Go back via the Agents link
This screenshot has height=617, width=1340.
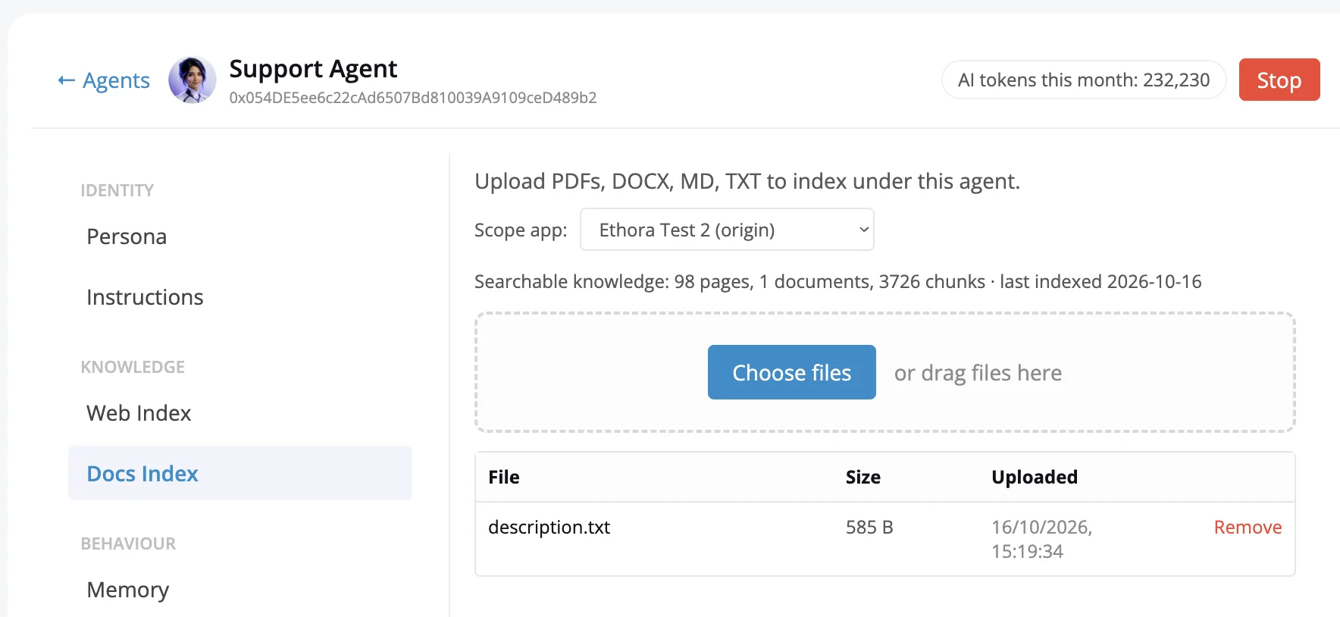tap(104, 80)
